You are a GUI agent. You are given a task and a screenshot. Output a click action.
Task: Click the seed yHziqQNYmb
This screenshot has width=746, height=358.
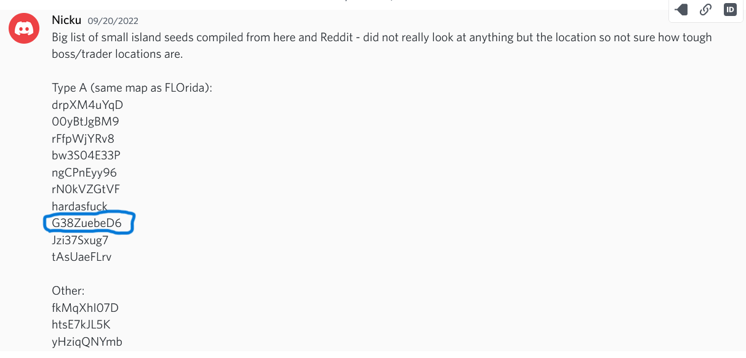point(87,341)
